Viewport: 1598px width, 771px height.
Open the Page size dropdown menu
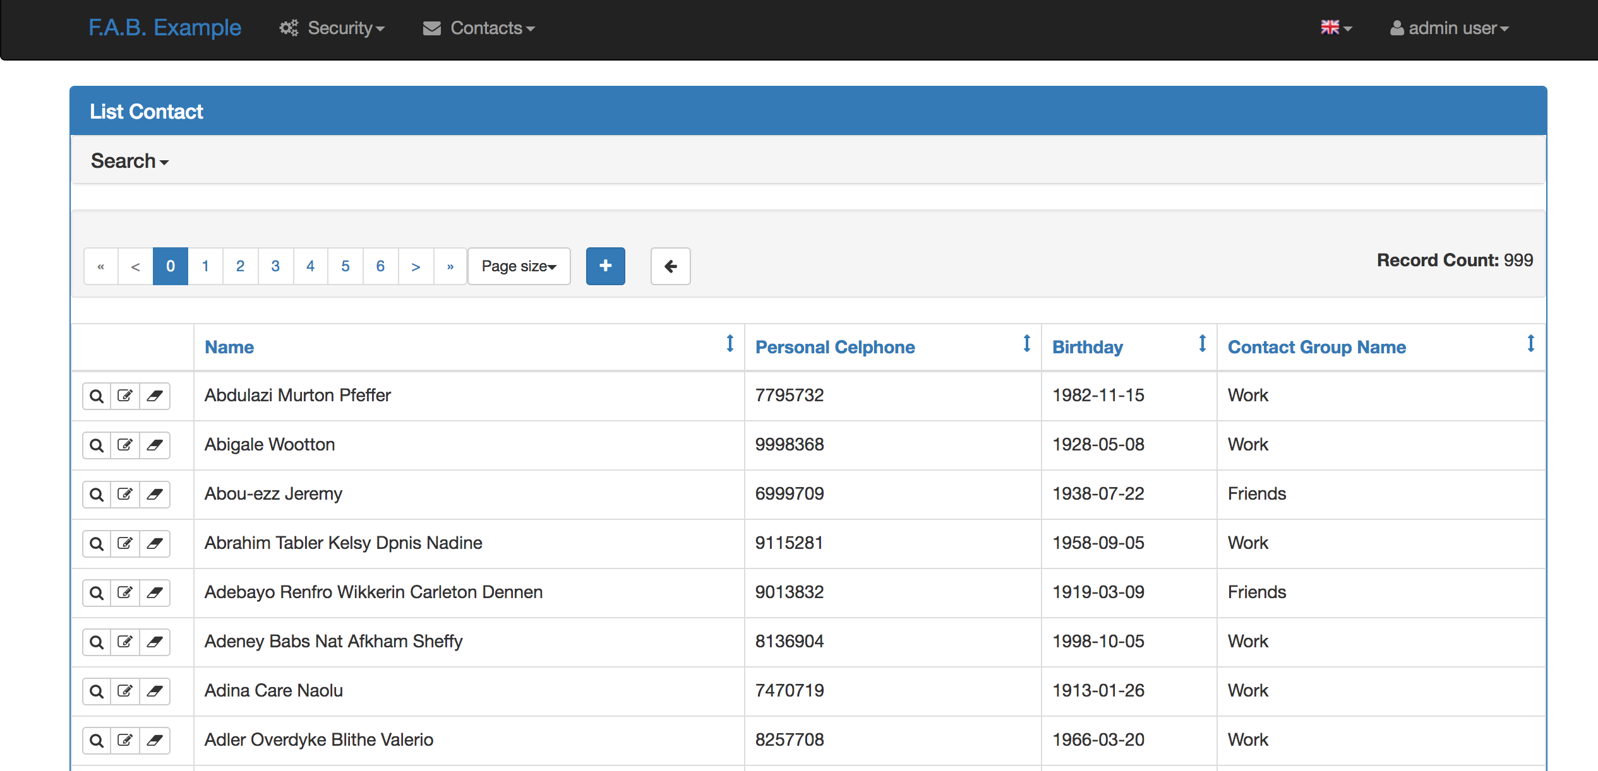pos(520,267)
